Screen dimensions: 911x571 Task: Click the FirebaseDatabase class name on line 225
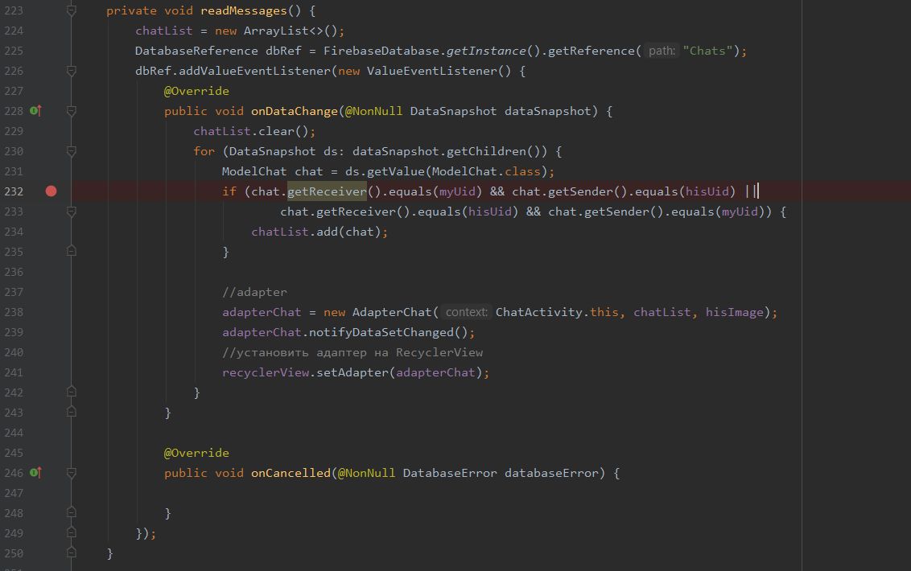point(381,51)
